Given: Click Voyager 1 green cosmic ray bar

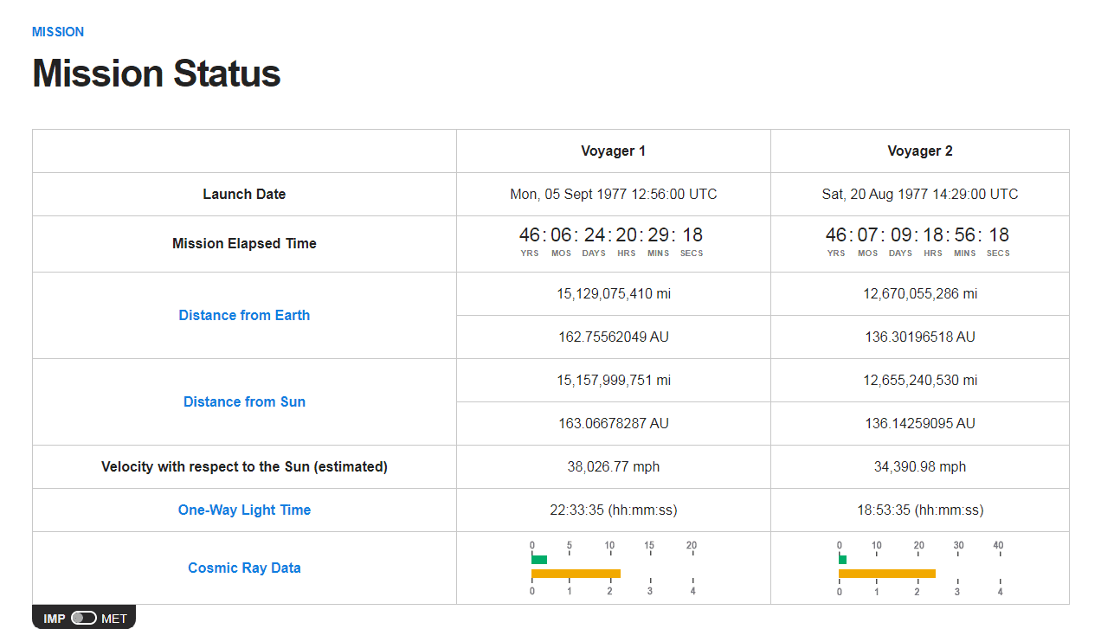Looking at the screenshot, I should 539,560.
